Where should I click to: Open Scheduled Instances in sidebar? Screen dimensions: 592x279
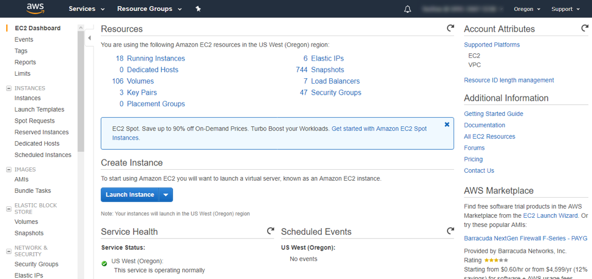(x=43, y=154)
